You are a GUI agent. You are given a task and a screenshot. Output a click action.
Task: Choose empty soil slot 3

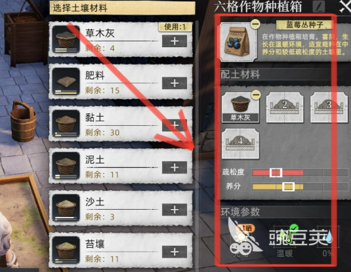click(329, 107)
